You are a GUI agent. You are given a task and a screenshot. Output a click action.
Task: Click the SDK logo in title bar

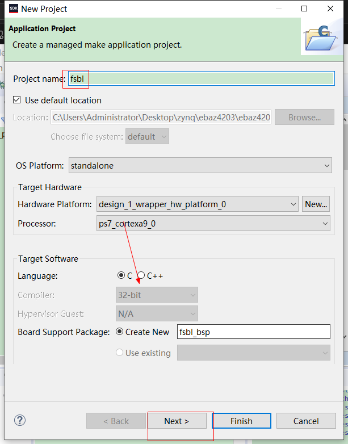click(14, 9)
